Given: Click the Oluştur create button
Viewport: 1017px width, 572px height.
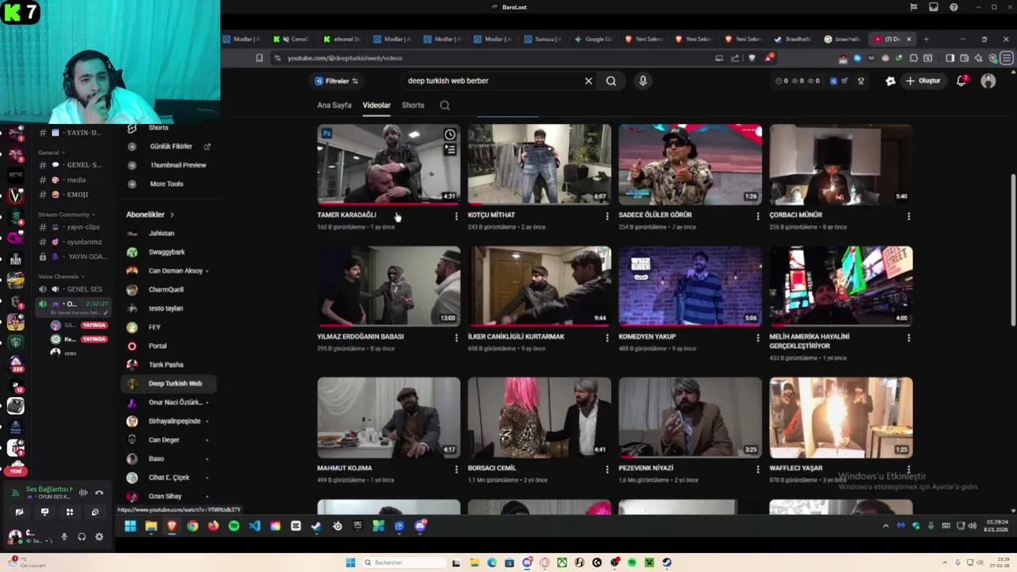Looking at the screenshot, I should [x=922, y=81].
